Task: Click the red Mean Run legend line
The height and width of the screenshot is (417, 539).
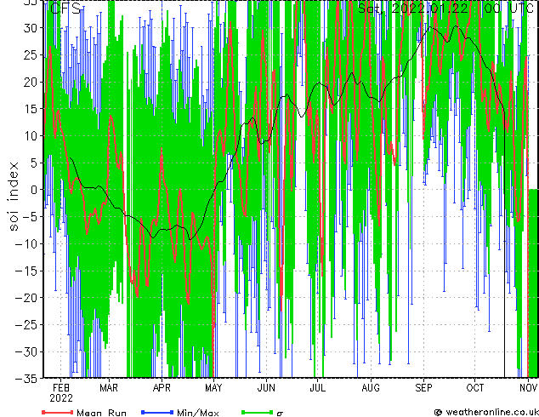Action: [58, 412]
